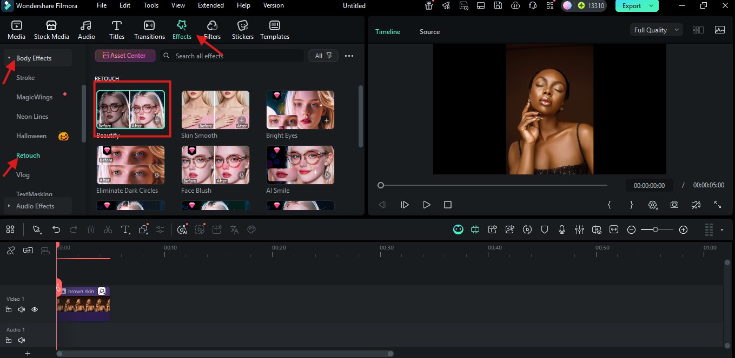
Task: Select the text tool in timeline toolbar
Action: point(125,229)
